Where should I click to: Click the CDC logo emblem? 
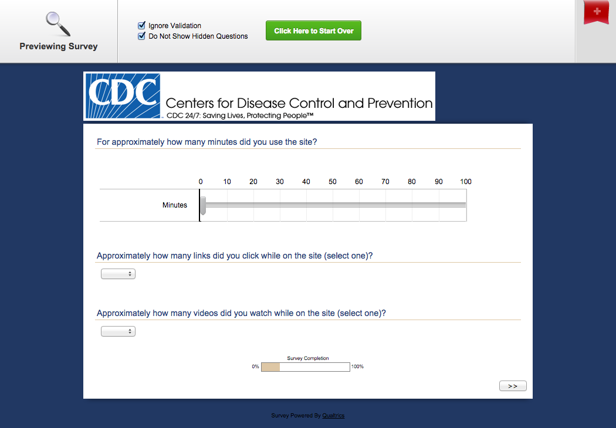tap(123, 96)
